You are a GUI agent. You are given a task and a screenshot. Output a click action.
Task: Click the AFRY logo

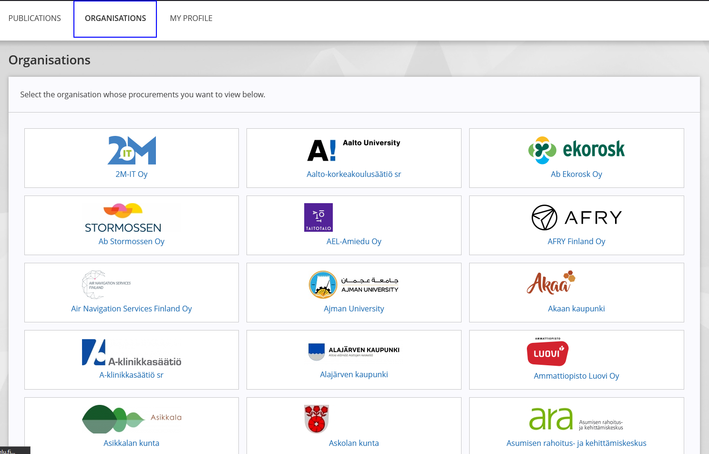point(576,217)
